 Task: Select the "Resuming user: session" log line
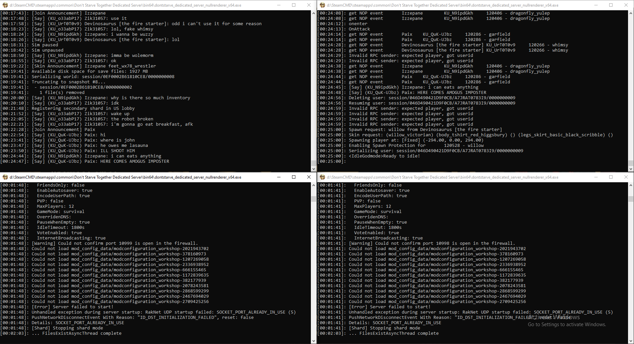pos(416,103)
